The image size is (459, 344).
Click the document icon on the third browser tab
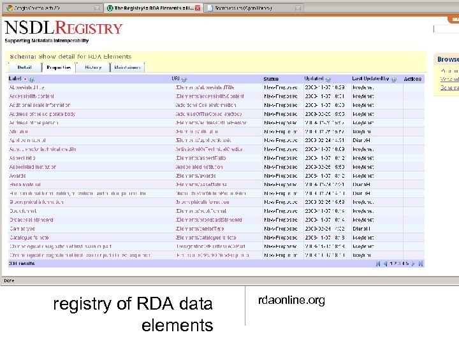(210, 8)
